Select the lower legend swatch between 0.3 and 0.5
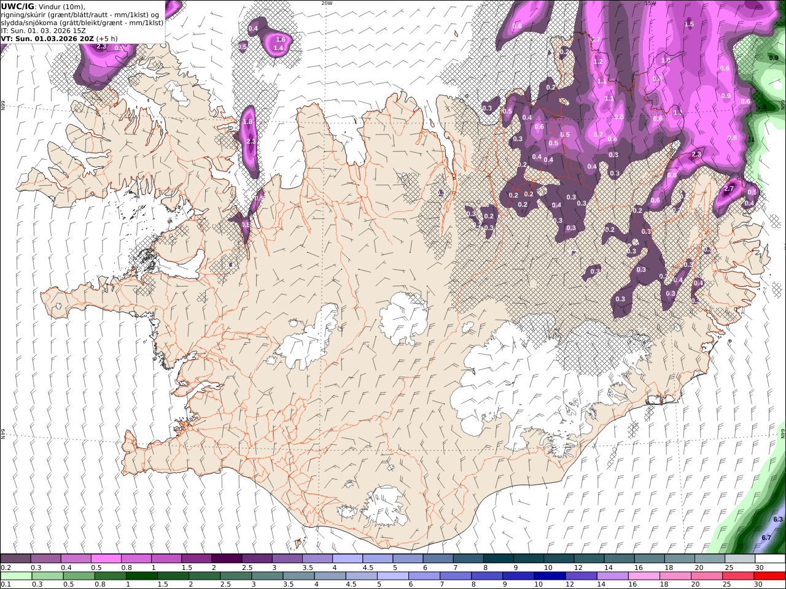Screen dimensions: 786x589 tap(48, 576)
